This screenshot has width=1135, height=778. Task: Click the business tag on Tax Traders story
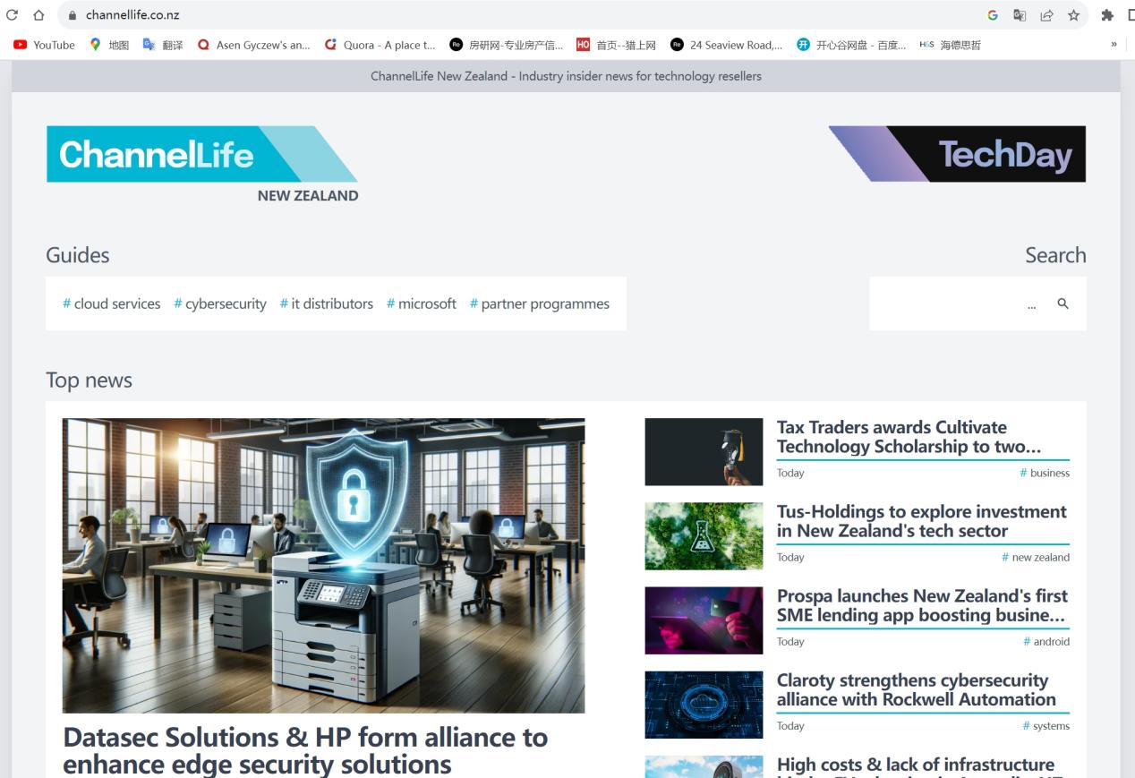1045,473
